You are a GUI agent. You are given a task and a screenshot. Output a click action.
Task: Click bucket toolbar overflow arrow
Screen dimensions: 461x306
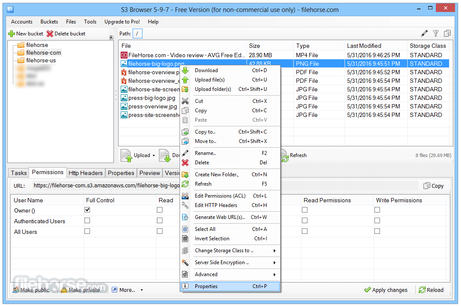point(111,38)
